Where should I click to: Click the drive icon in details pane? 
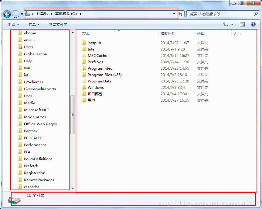point(15,200)
